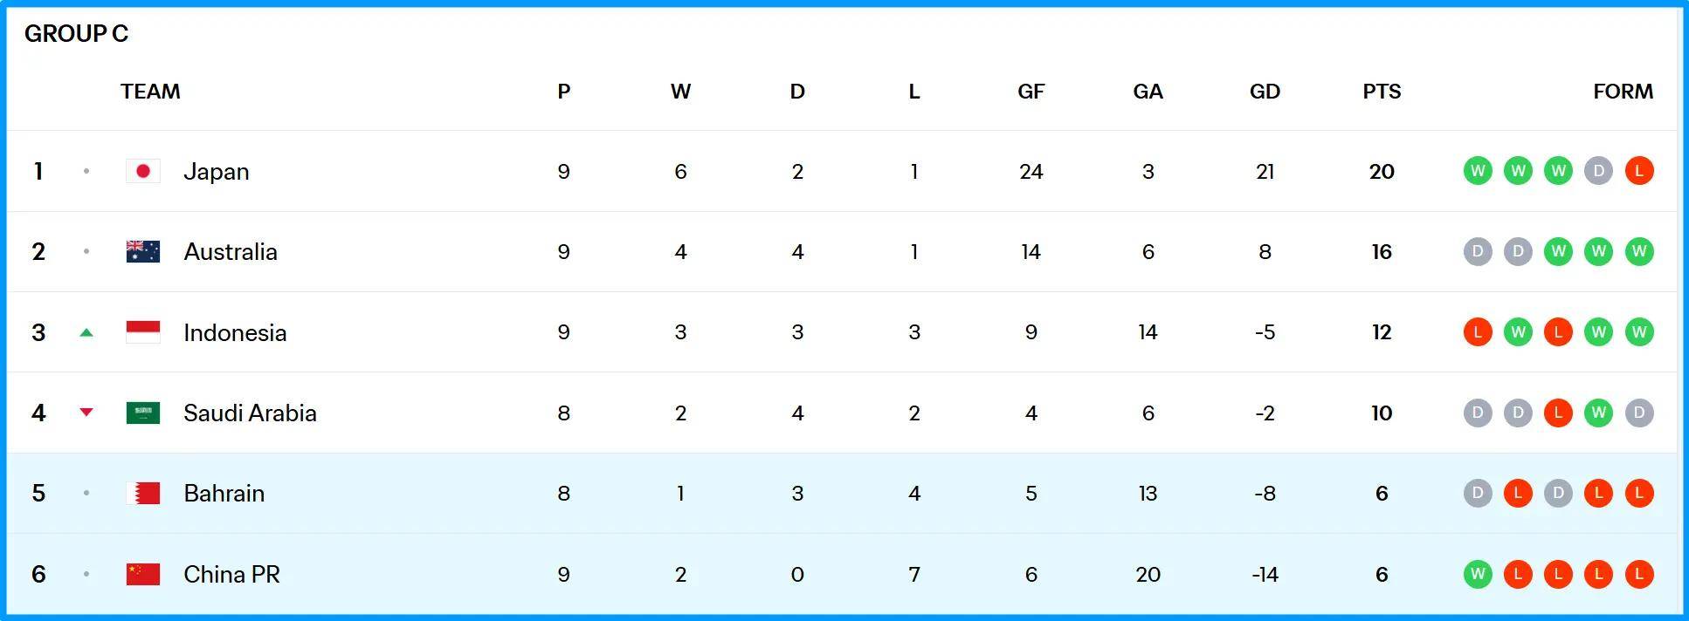Select the PTS column header
The height and width of the screenshot is (621, 1689).
click(1382, 92)
